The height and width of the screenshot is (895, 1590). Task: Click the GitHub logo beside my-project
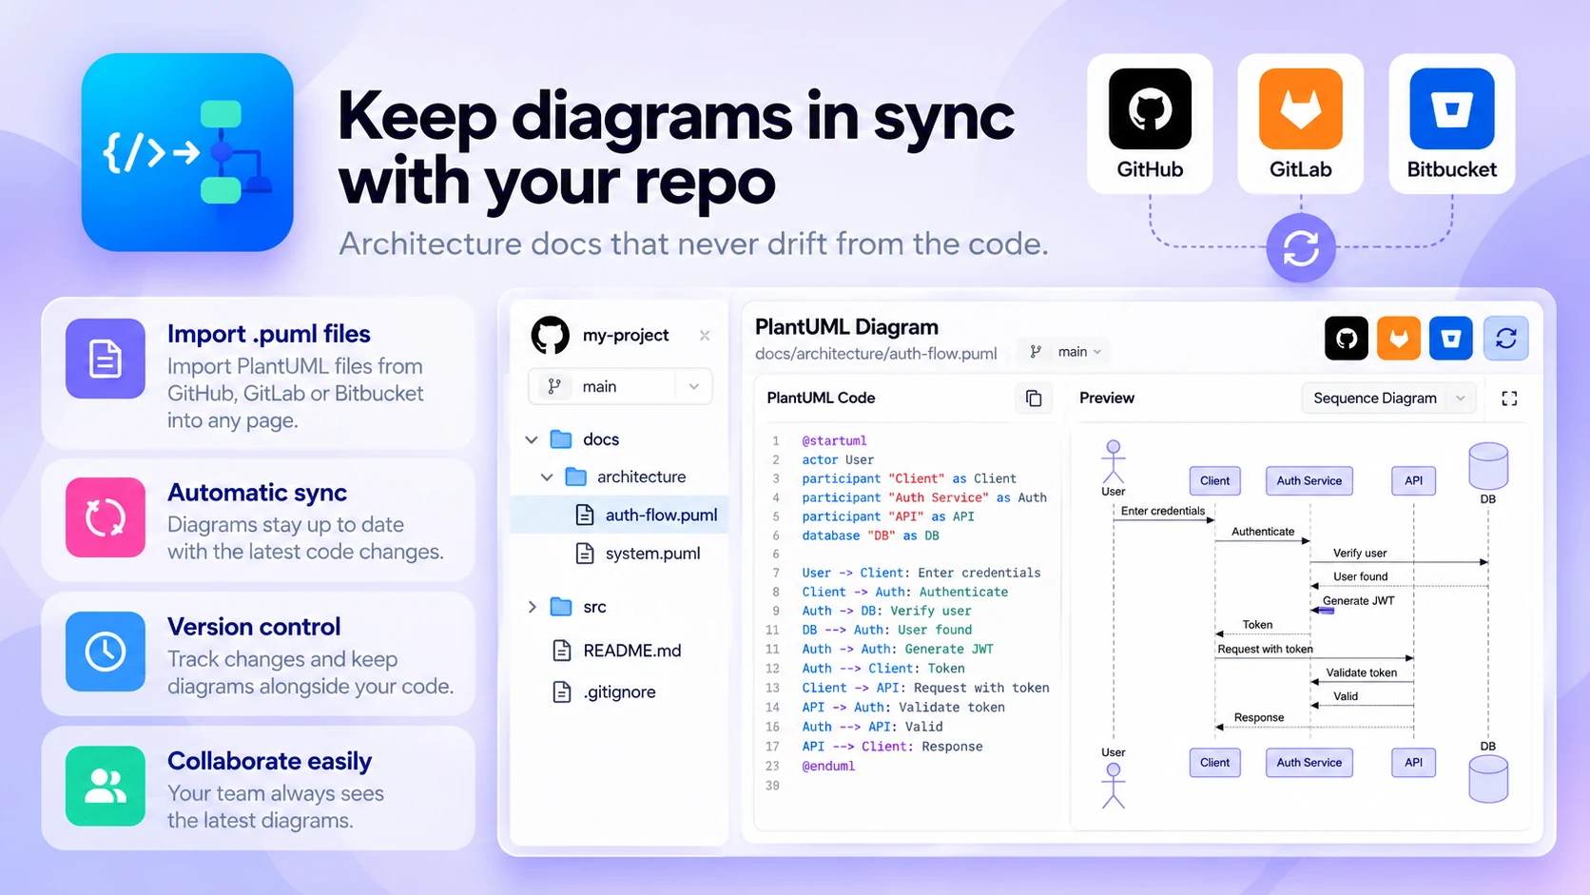click(551, 336)
